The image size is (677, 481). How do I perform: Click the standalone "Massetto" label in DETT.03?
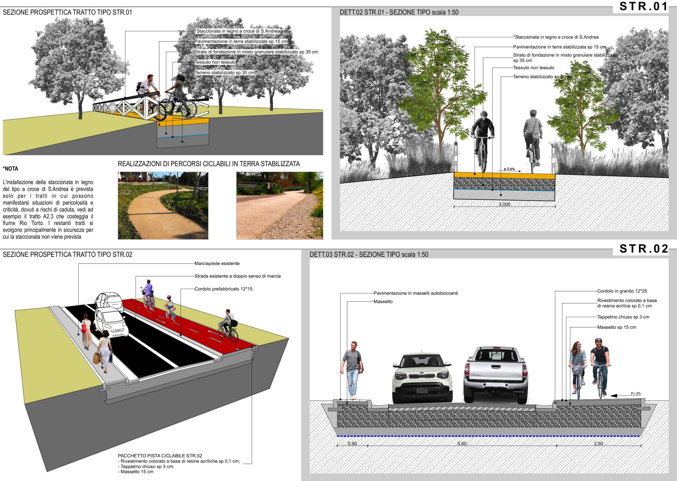(x=383, y=301)
